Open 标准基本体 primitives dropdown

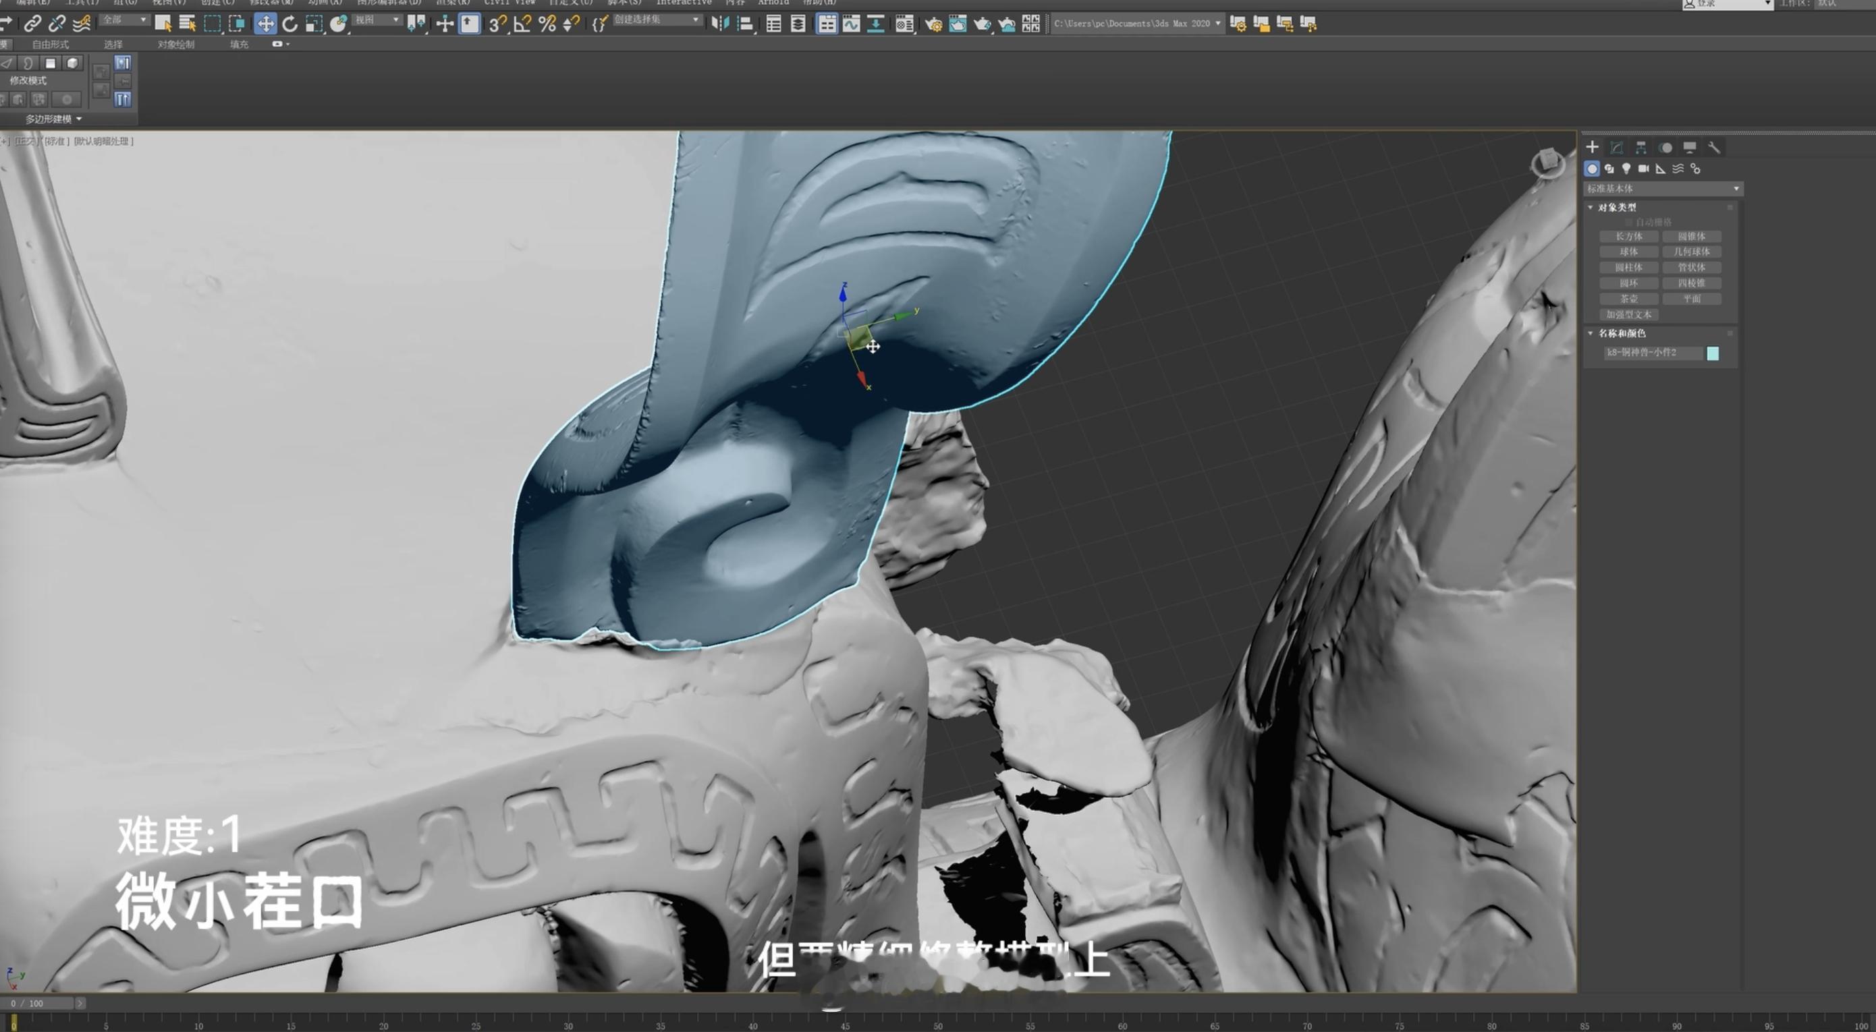(1663, 188)
